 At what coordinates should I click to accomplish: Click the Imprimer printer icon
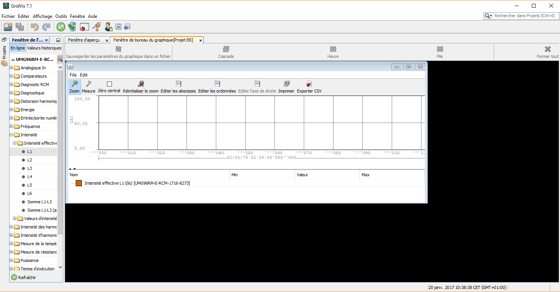286,84
